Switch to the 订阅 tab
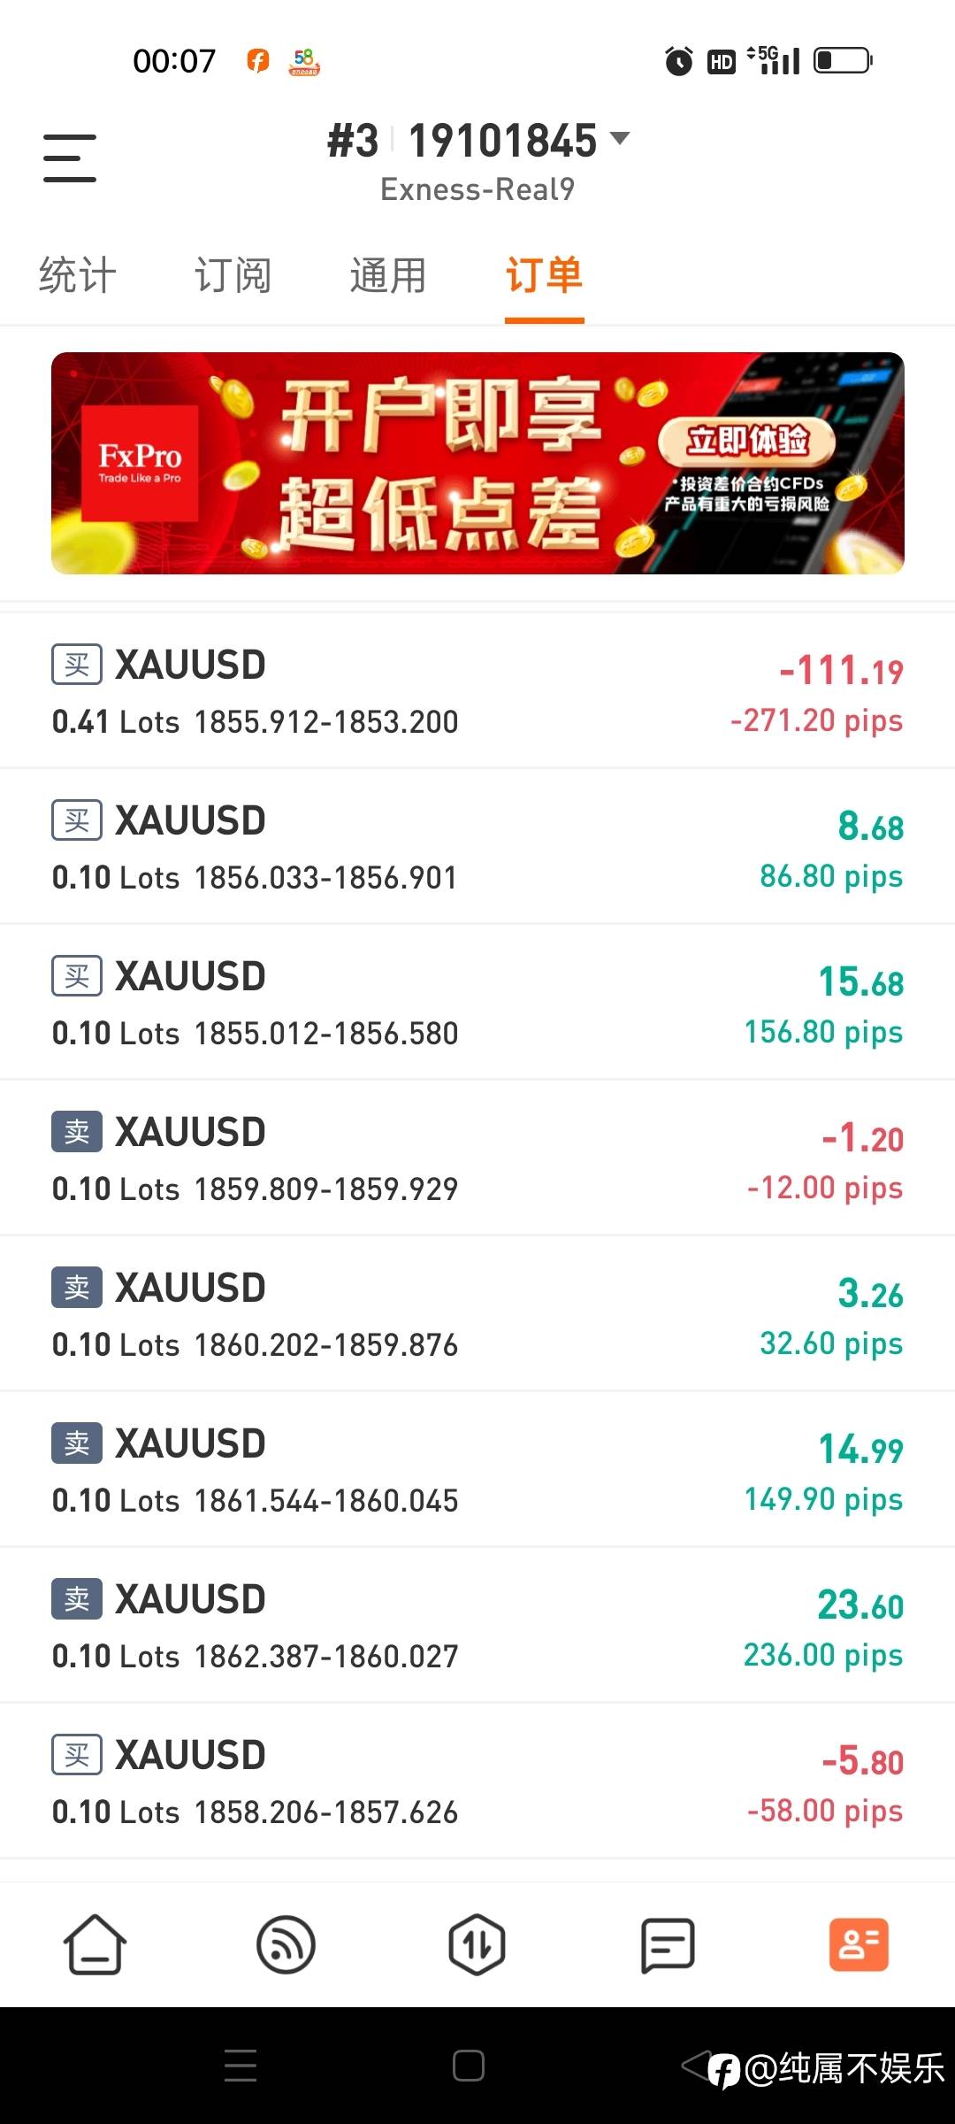 click(233, 275)
